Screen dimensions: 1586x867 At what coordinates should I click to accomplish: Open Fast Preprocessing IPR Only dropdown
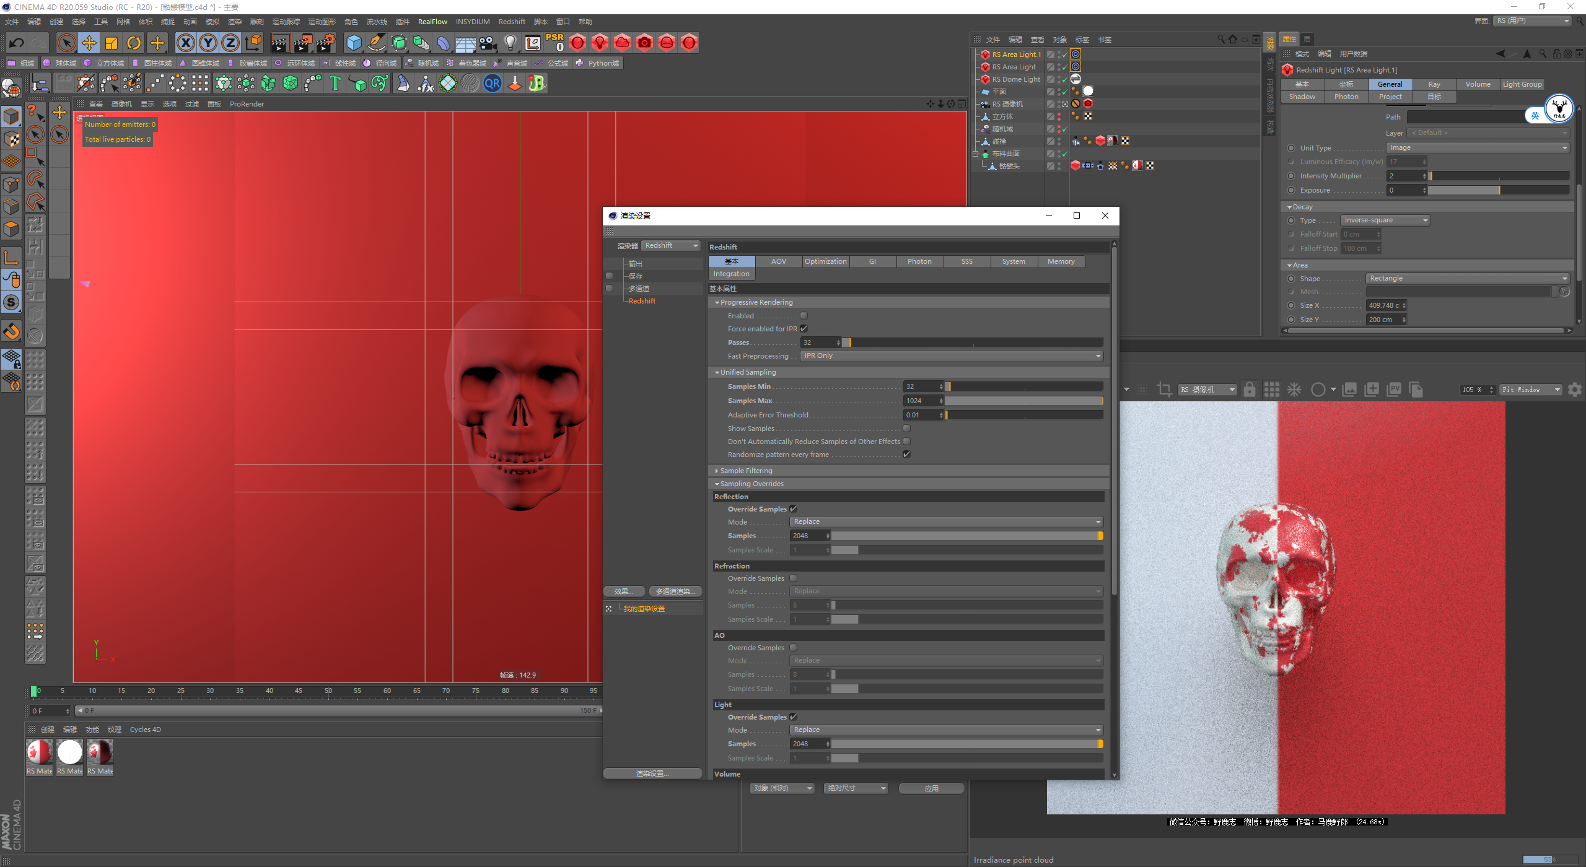pyautogui.click(x=952, y=356)
